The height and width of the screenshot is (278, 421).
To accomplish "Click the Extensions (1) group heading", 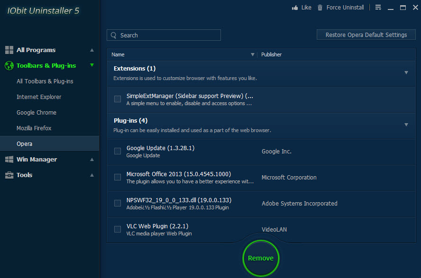I will point(135,68).
